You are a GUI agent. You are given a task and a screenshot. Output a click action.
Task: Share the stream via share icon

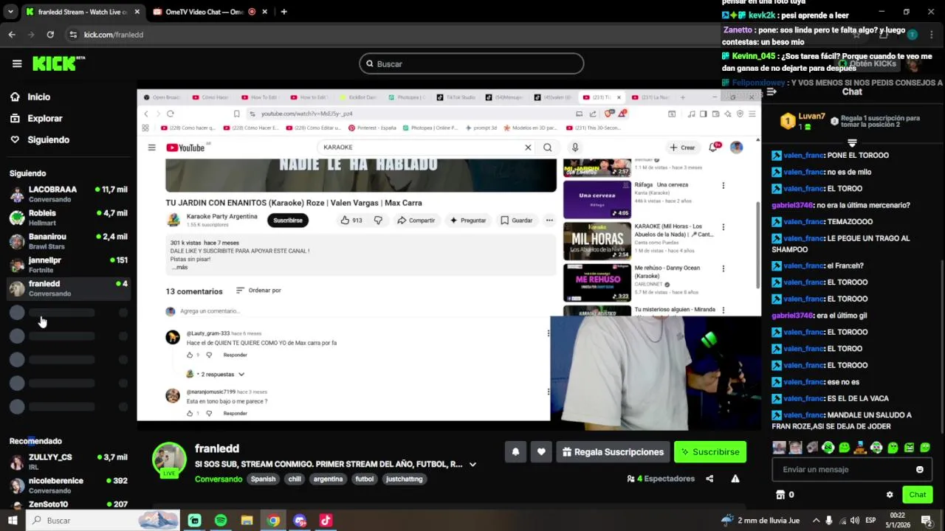709,479
